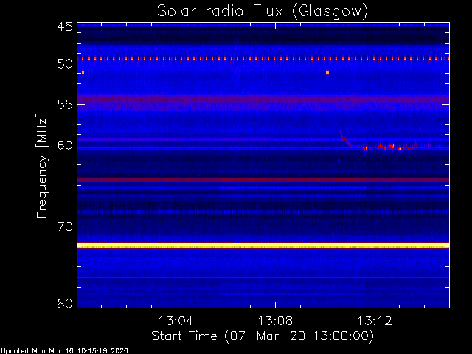This screenshot has height=354, width=472.
Task: Click the 55 frequency axis label
Action: point(65,105)
